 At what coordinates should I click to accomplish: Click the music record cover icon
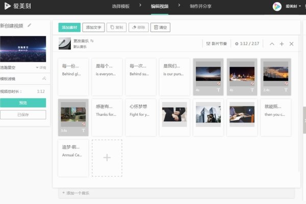(x=65, y=43)
